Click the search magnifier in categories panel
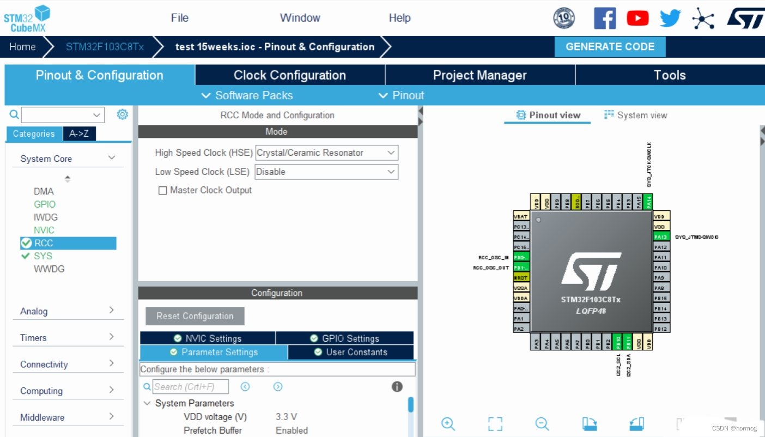Screen dimensions: 765x437 coord(14,114)
